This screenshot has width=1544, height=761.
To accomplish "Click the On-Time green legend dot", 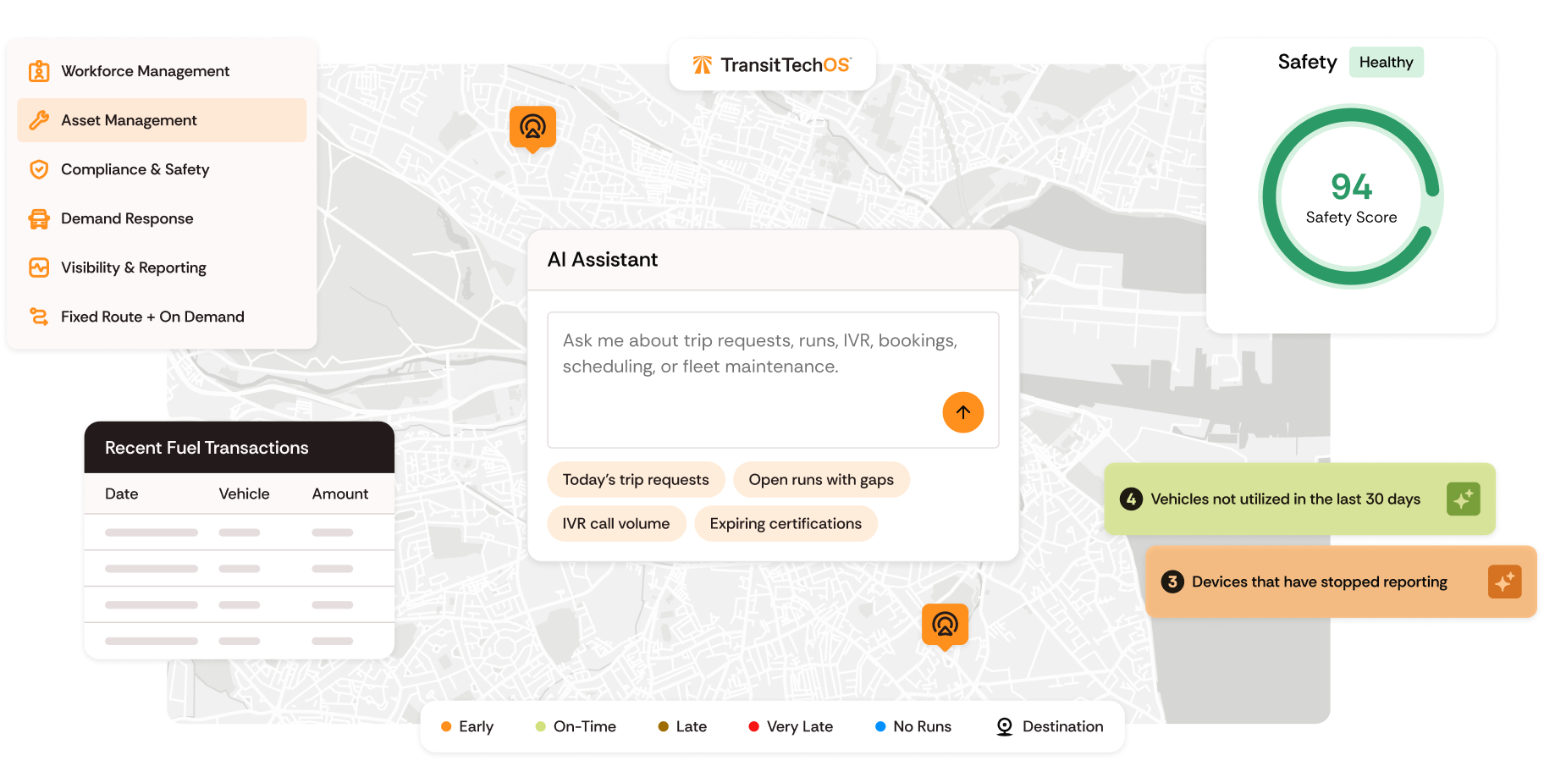I will click(x=540, y=726).
